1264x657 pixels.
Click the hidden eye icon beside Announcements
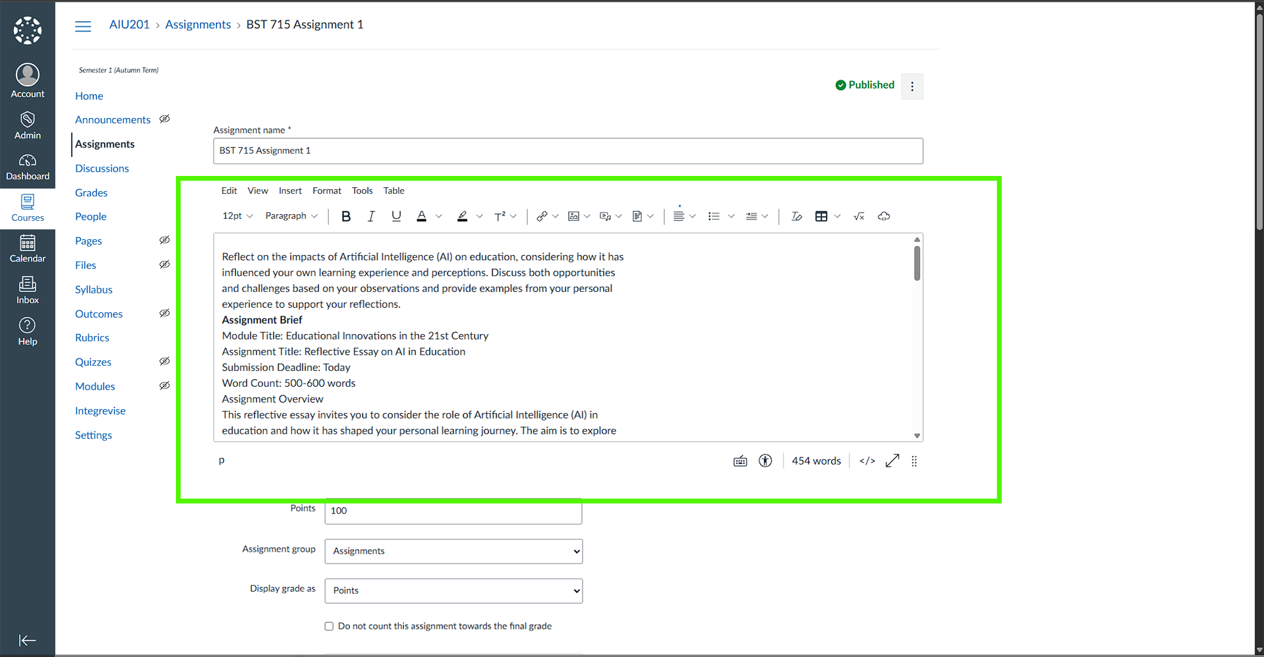(165, 119)
